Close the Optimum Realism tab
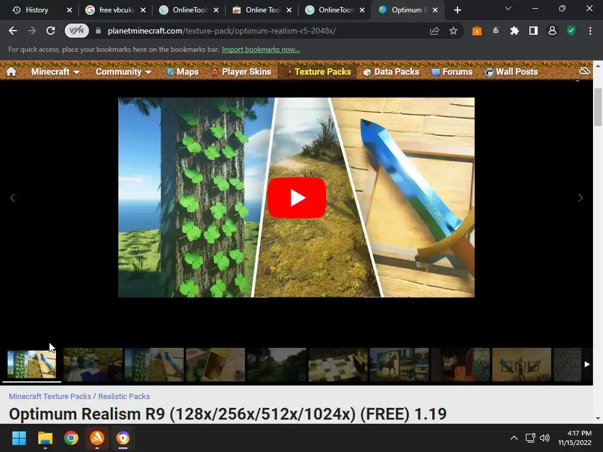 click(x=435, y=10)
